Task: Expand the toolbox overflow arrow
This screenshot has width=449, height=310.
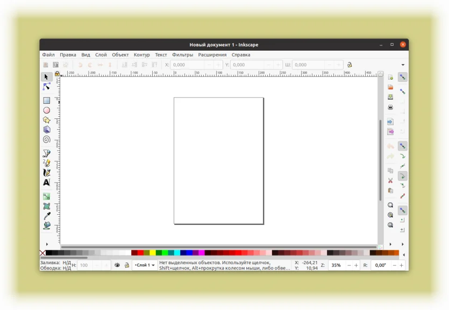Action: 47,244
